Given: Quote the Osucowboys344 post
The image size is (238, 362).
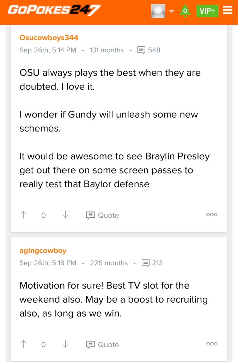Looking at the screenshot, I should click(103, 215).
